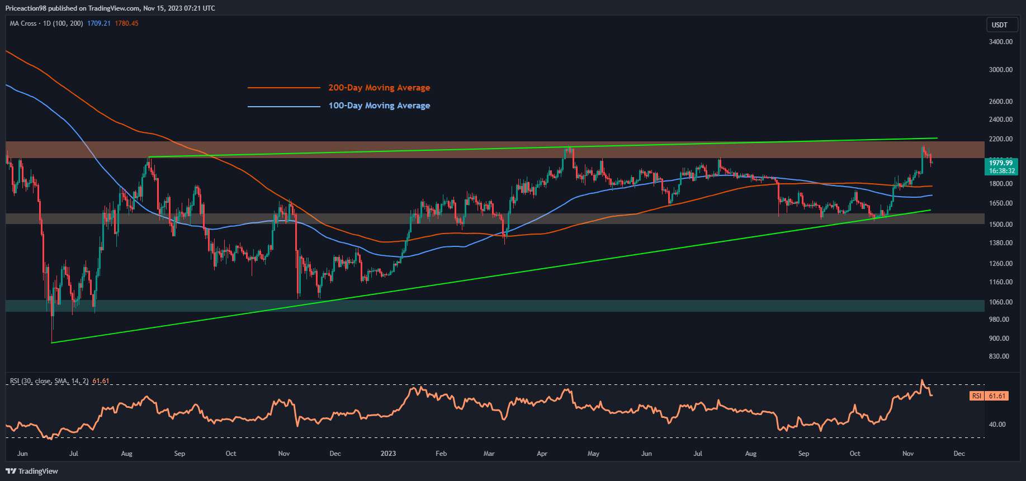This screenshot has height=481, width=1026.
Task: Click the Apr label on time axis
Action: (x=542, y=454)
